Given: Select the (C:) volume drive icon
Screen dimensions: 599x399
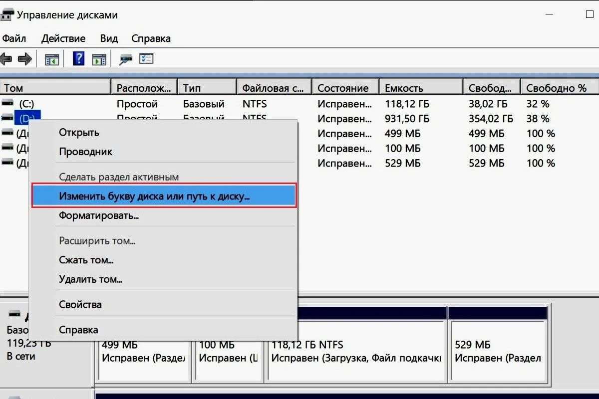Looking at the screenshot, I should coord(7,103).
